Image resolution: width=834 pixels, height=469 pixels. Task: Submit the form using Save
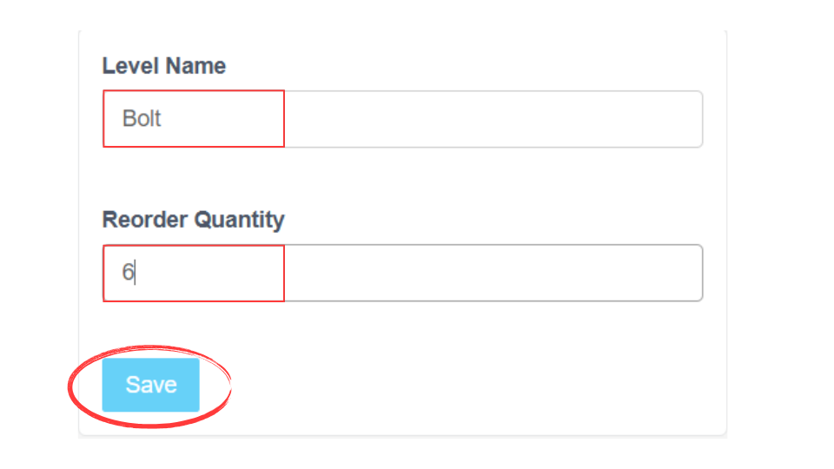tap(151, 385)
